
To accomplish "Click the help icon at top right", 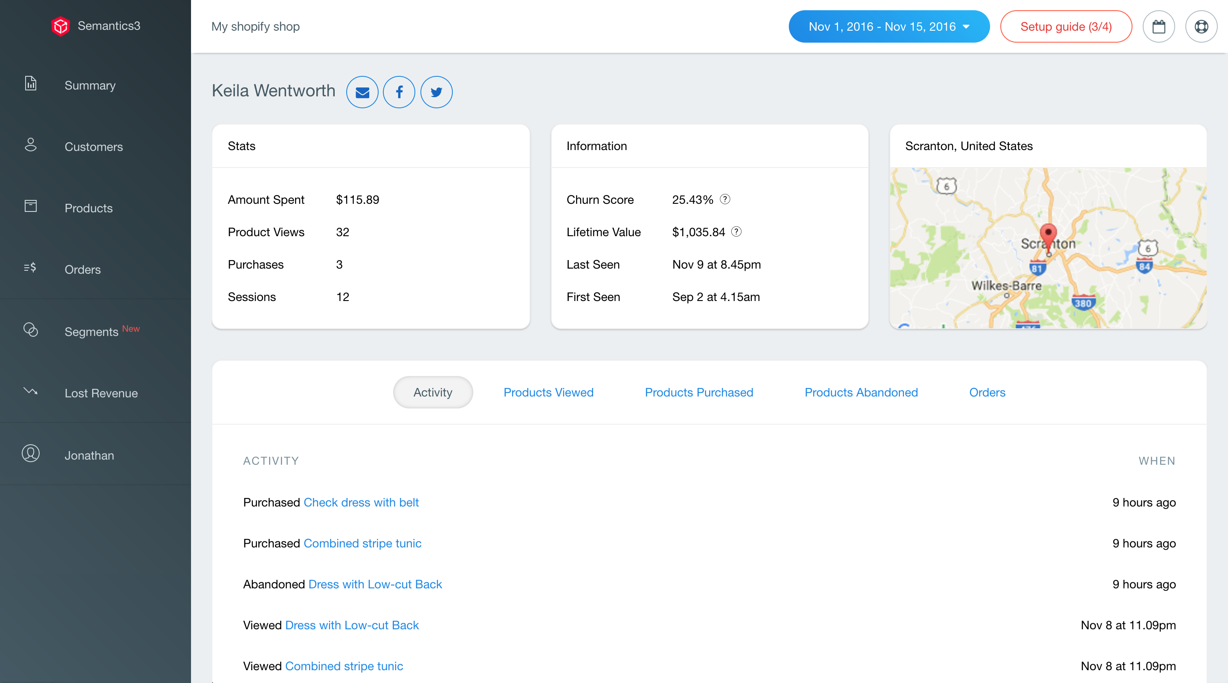I will coord(1201,26).
